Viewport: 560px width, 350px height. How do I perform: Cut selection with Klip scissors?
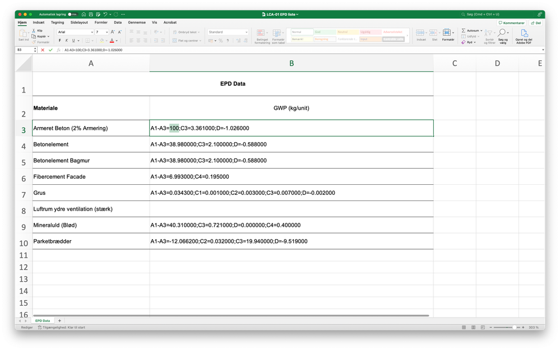coord(34,31)
